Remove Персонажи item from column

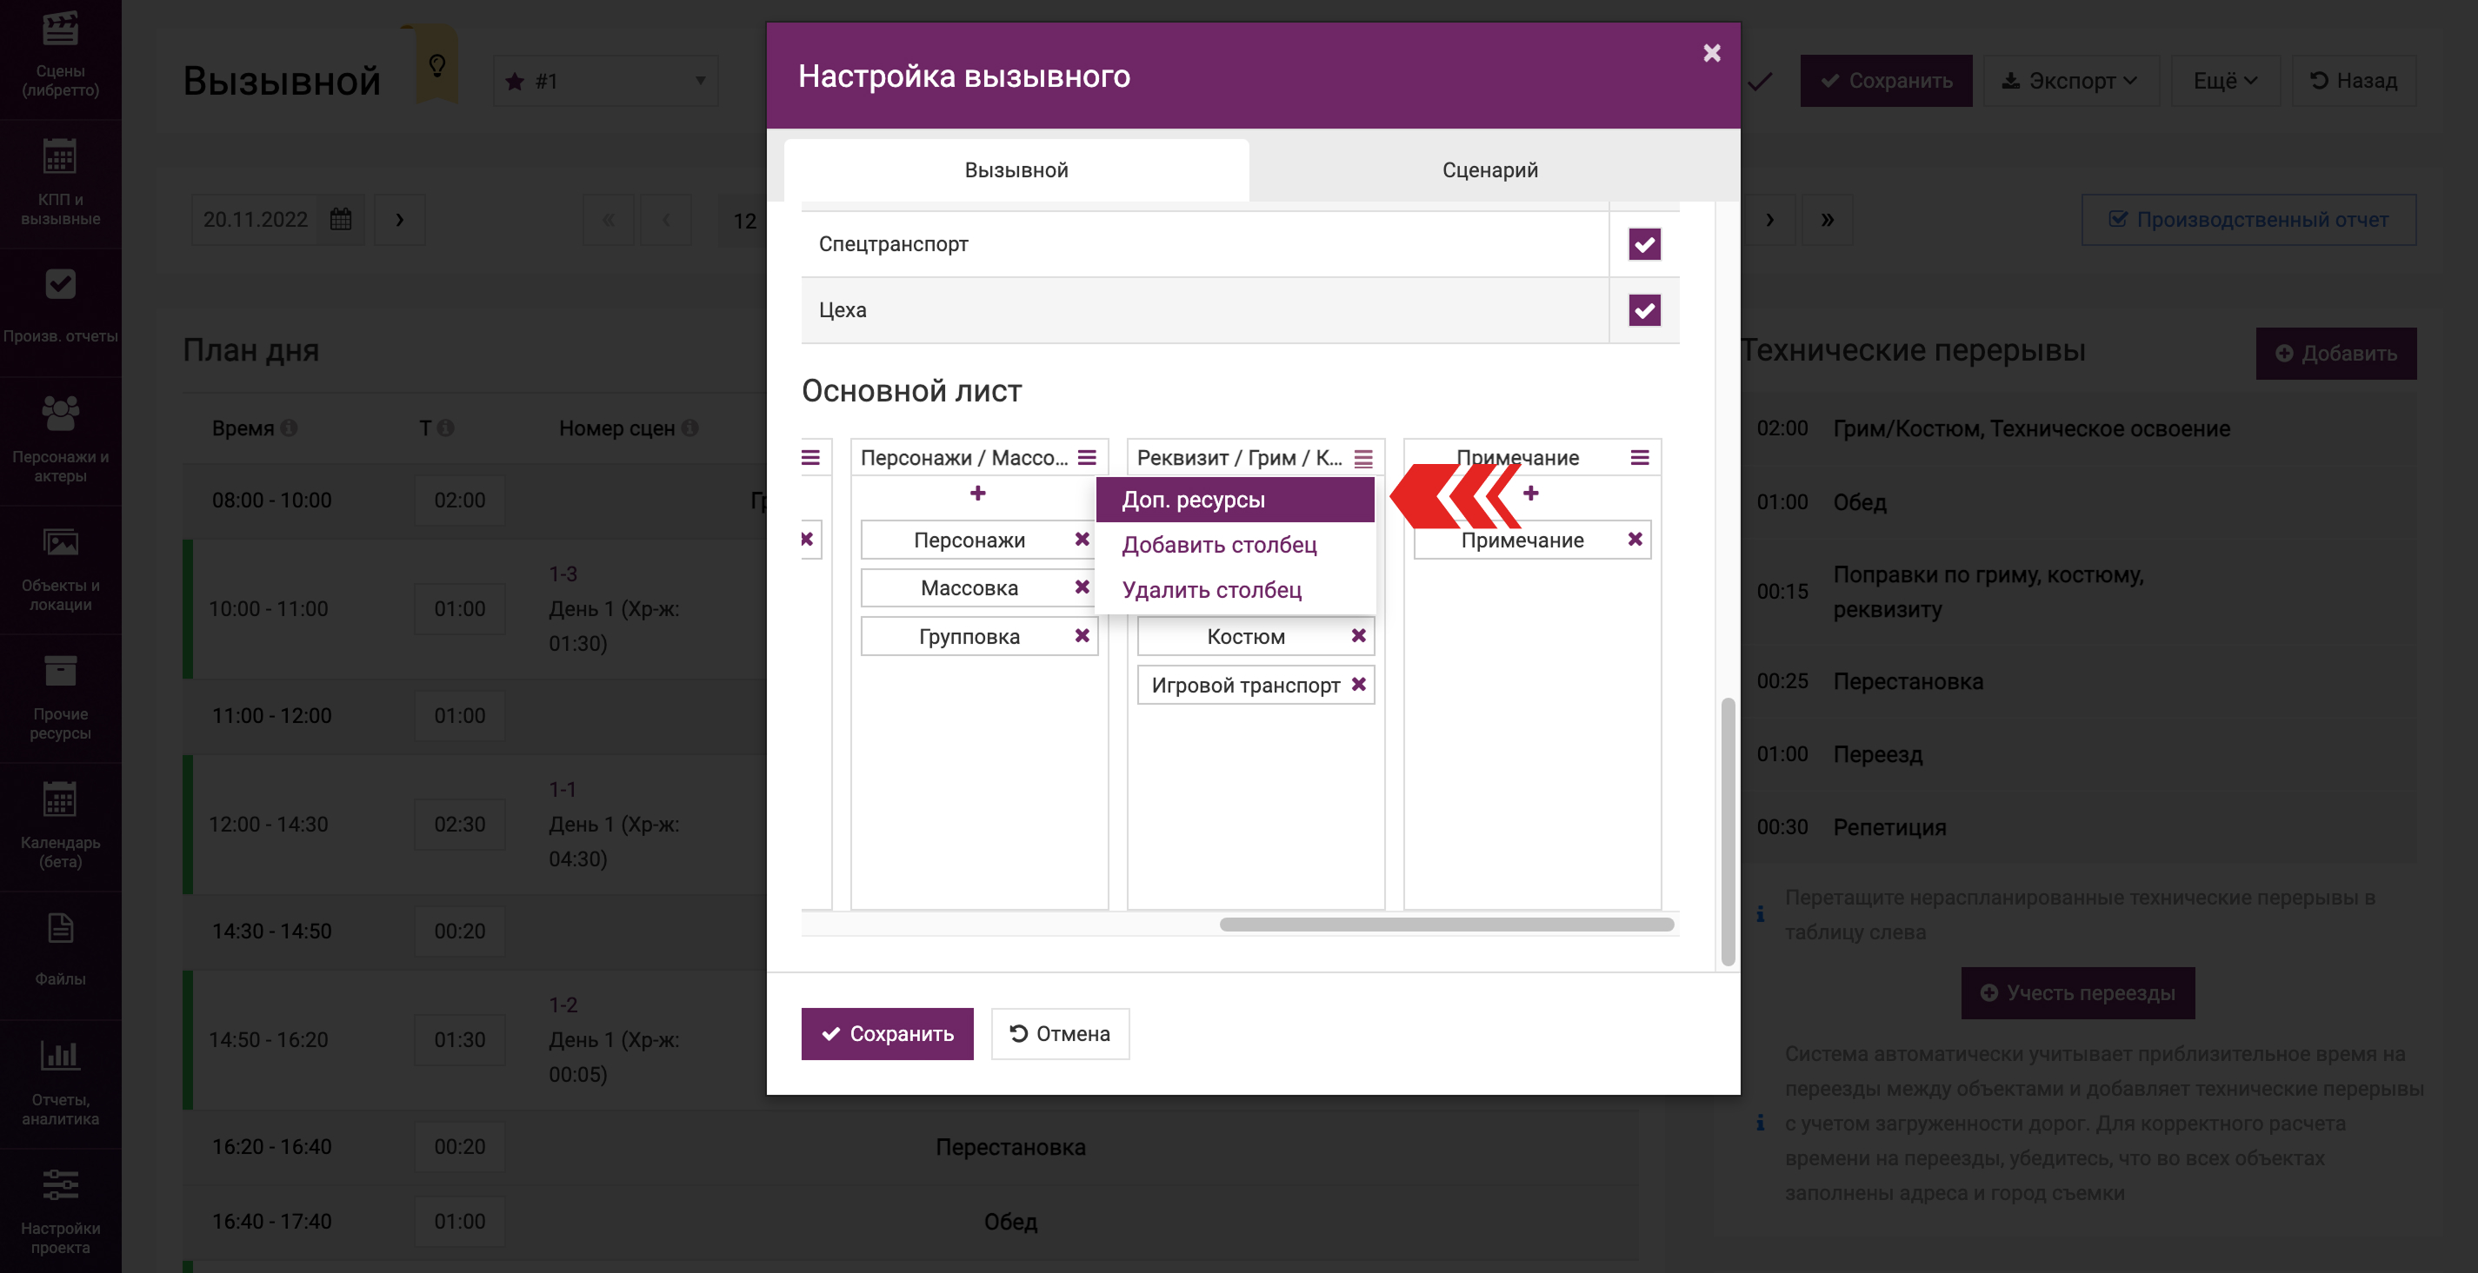(x=1082, y=540)
